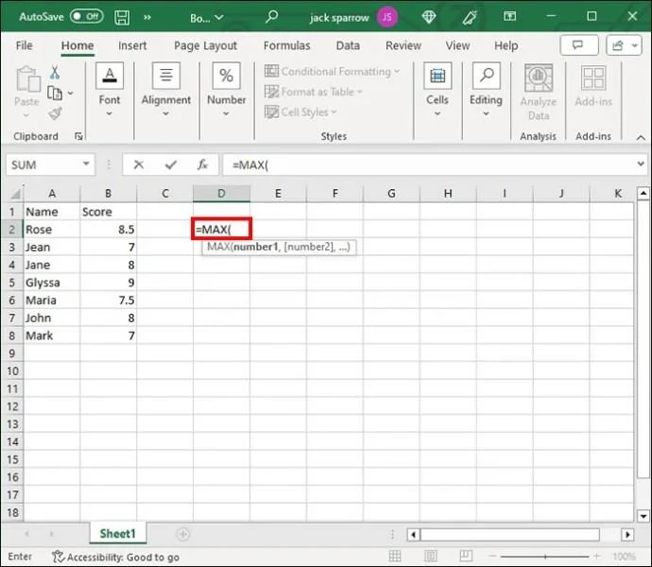652x567 pixels.
Task: Click the Comments icon button
Action: coord(573,45)
